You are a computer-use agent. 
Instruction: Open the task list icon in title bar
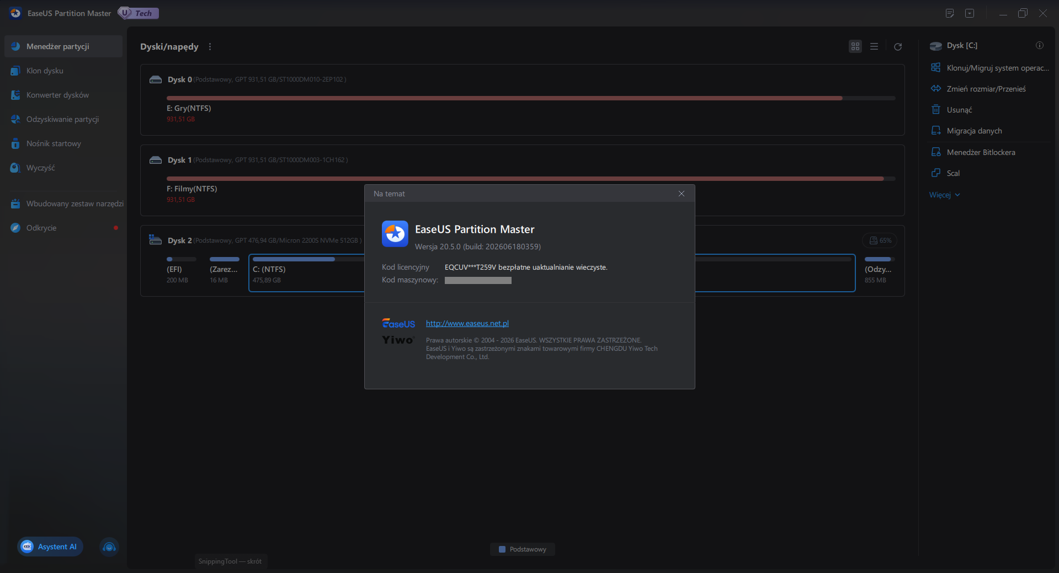click(x=950, y=13)
